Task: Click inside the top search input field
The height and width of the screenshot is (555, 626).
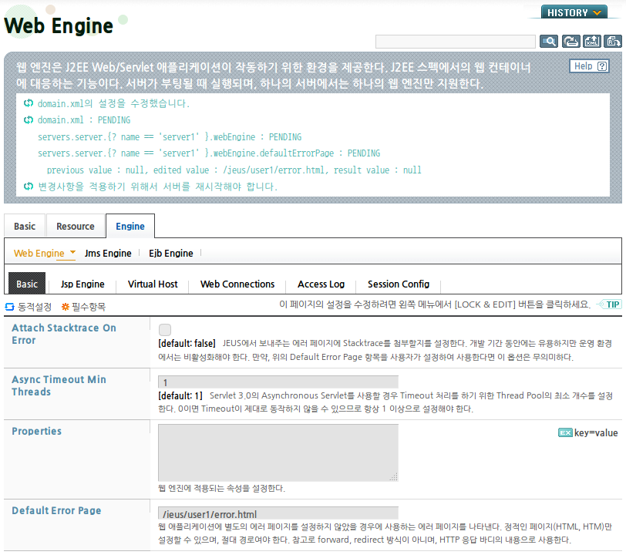Action: point(455,42)
